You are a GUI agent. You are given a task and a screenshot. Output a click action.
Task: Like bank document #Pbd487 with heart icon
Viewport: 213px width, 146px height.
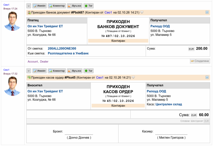[142, 12]
